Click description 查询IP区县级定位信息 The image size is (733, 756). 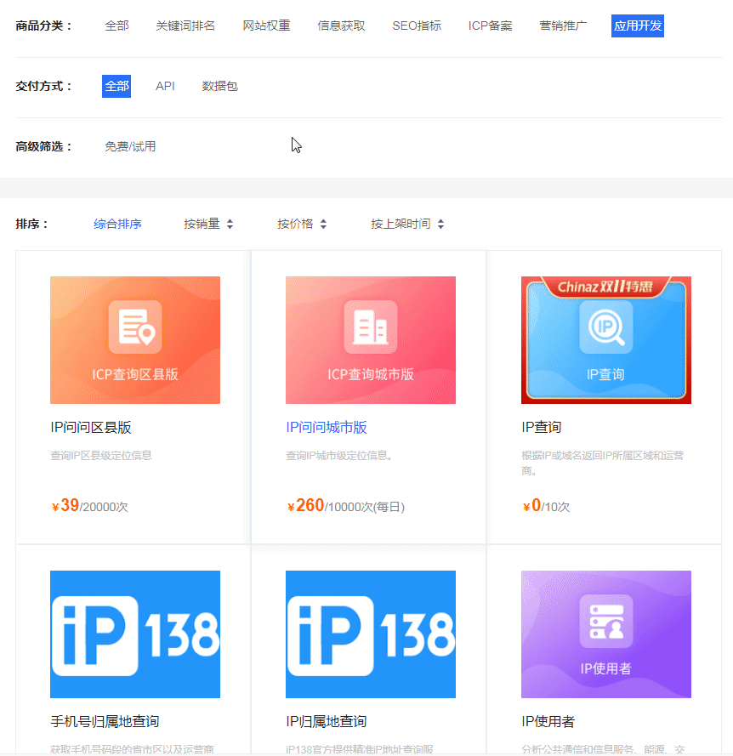tap(101, 456)
